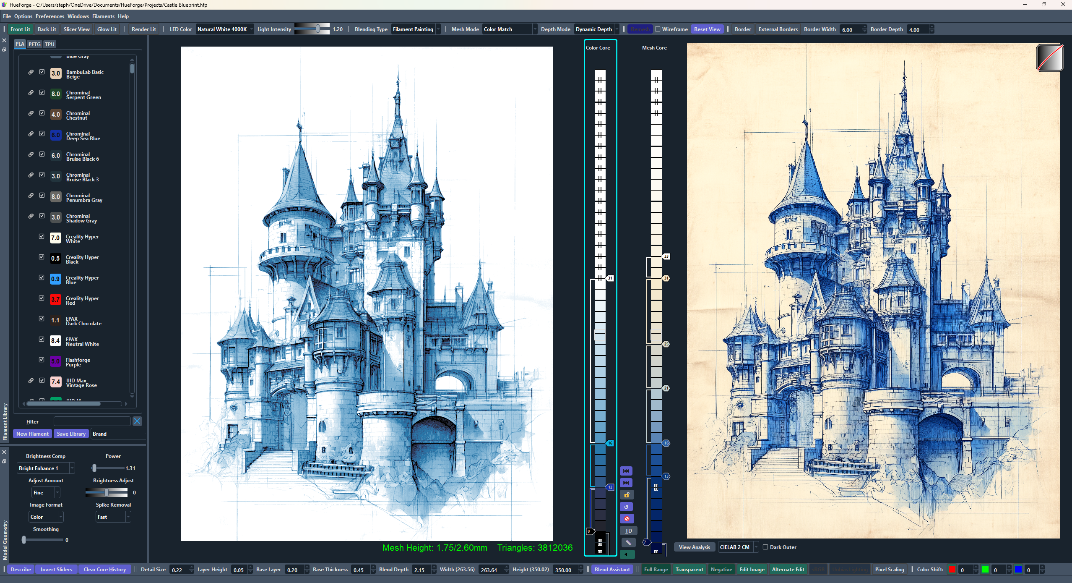Click the yellow unlock padlock icon
Viewport: 1072px width, 583px height.
click(627, 495)
